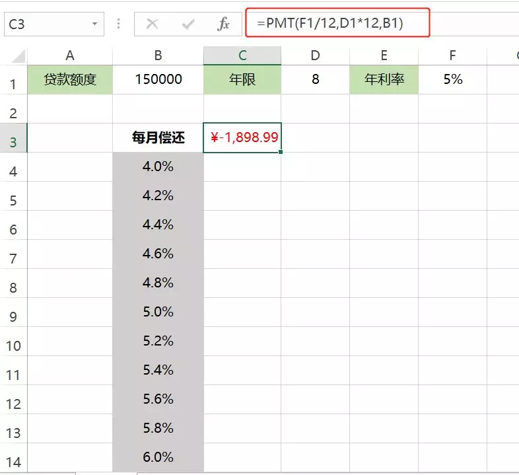Click cell F1 showing 5%
The width and height of the screenshot is (519, 475).
coord(453,80)
